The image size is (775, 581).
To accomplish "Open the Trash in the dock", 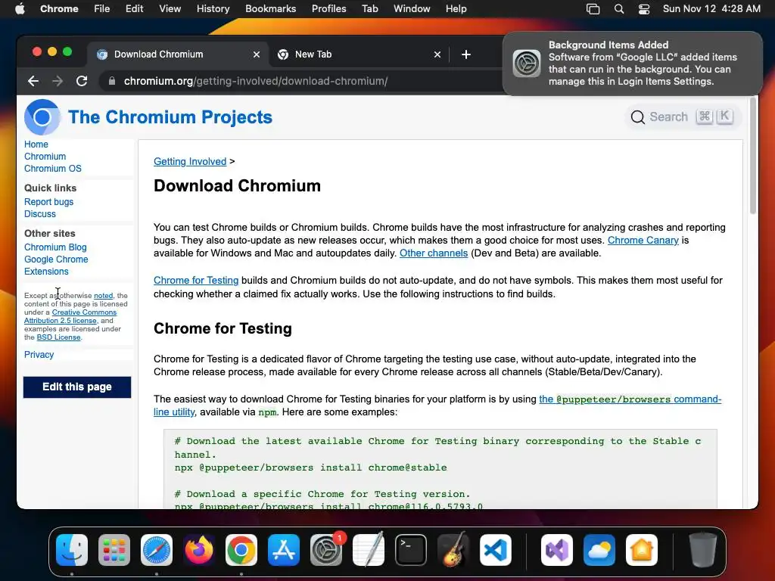I will click(703, 550).
